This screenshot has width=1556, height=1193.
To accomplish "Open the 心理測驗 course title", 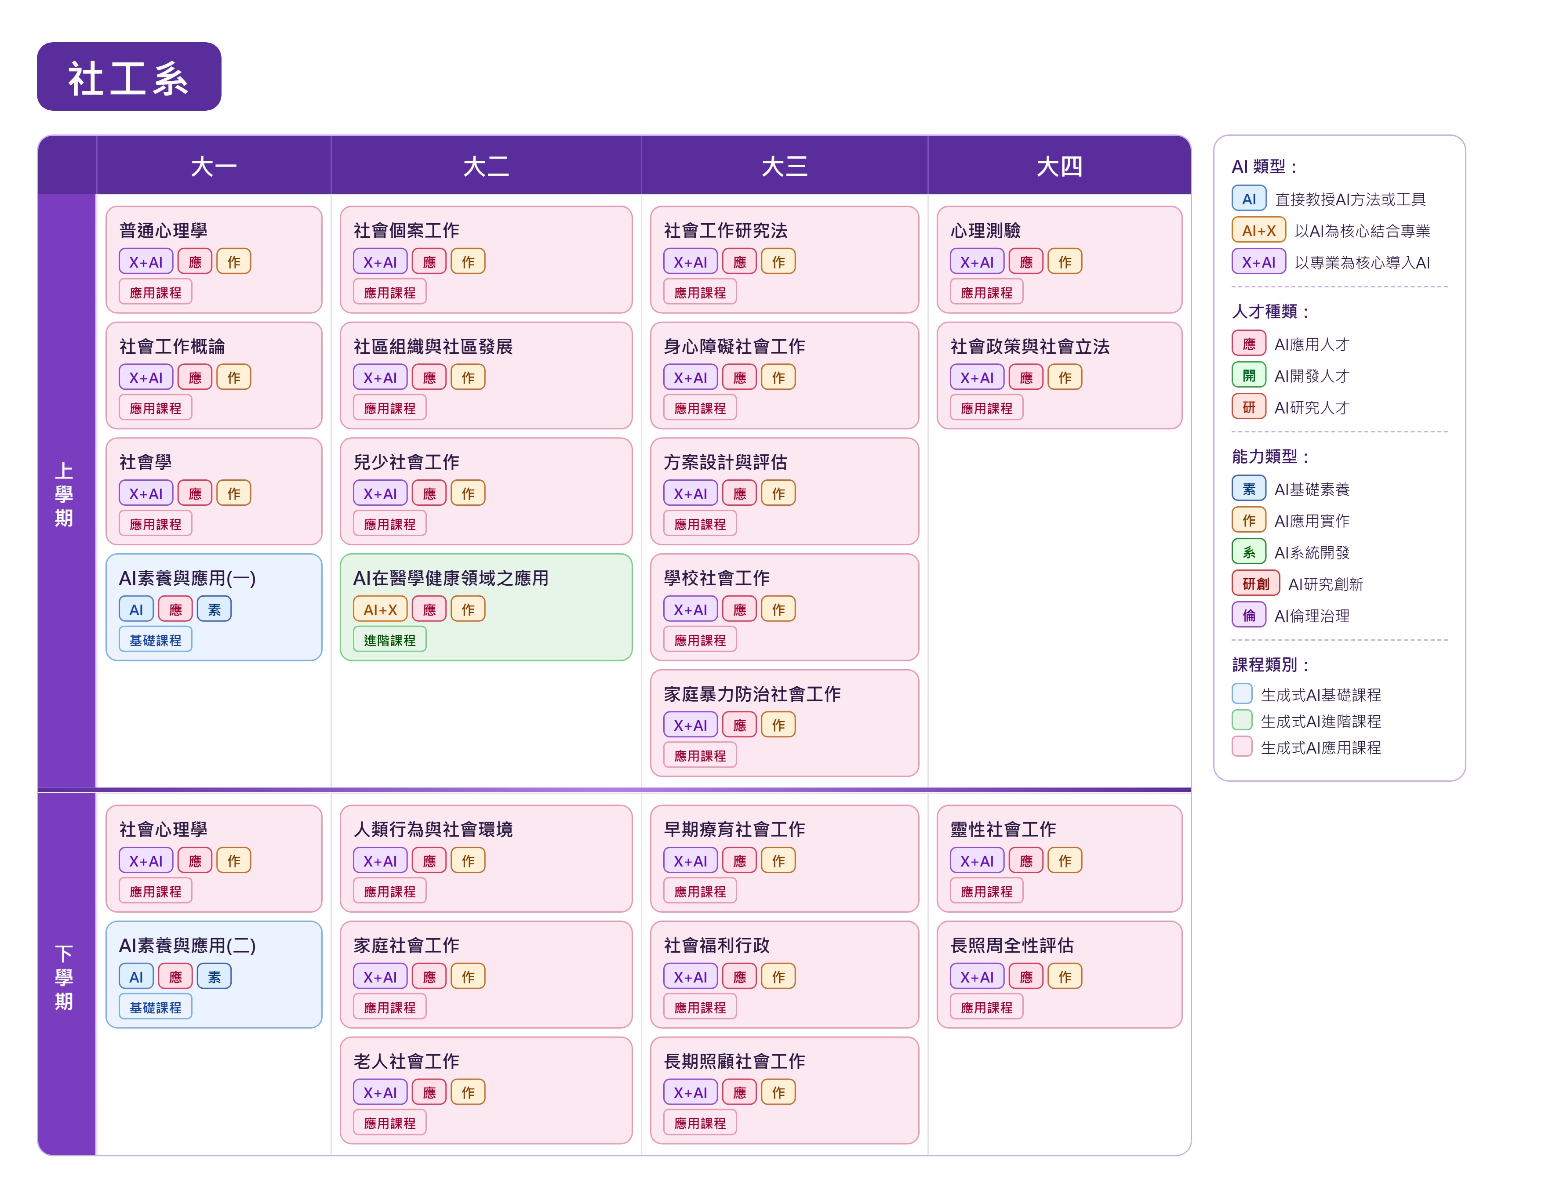I will 985,230.
